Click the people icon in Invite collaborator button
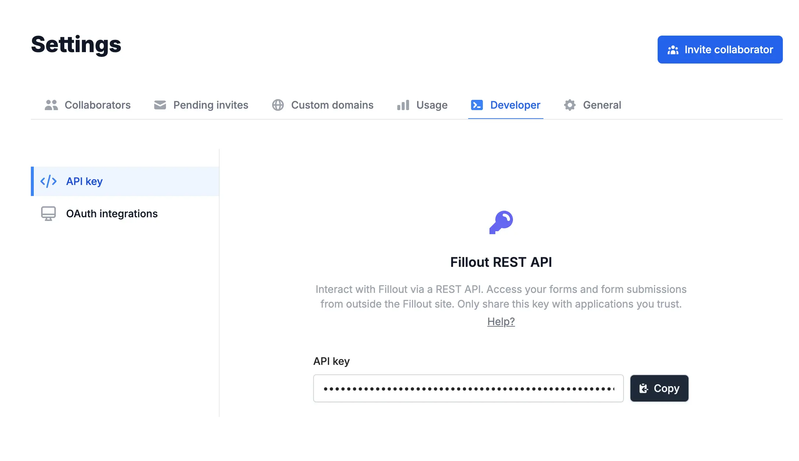Image resolution: width=799 pixels, height=461 pixels. (x=673, y=50)
